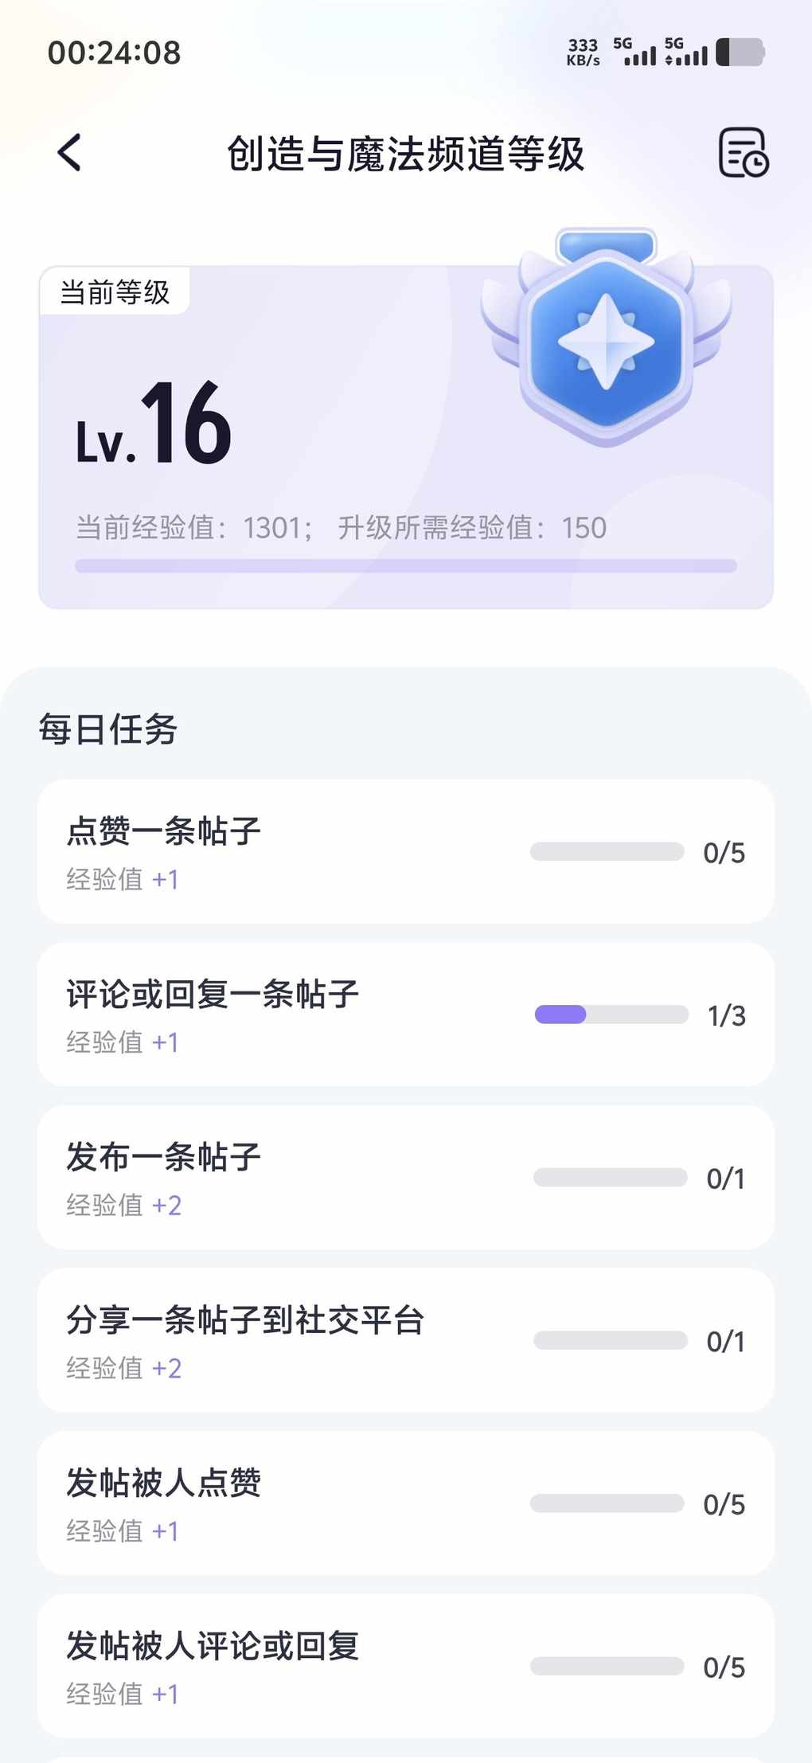Tap the 评论或回复 task progress bar
Screen dimensions: 812x1763
[x=611, y=1014]
